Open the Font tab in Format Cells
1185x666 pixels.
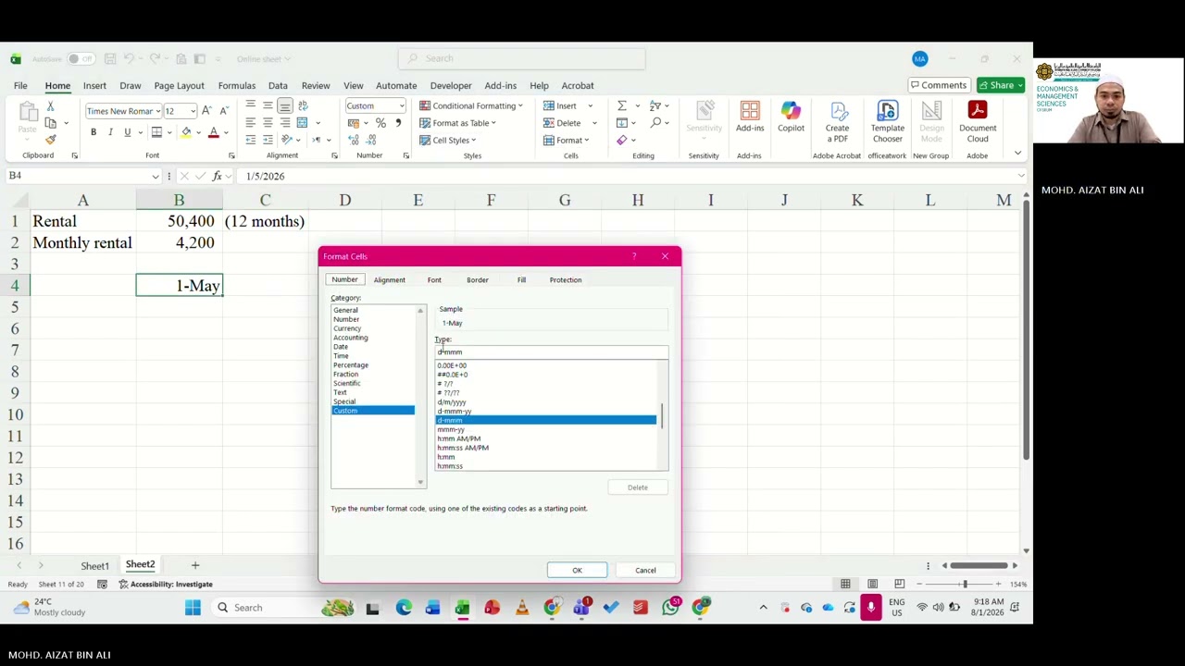click(x=434, y=279)
